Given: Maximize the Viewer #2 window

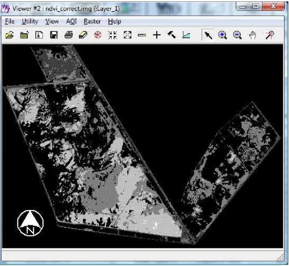Looking at the screenshot, I should click(256, 7).
